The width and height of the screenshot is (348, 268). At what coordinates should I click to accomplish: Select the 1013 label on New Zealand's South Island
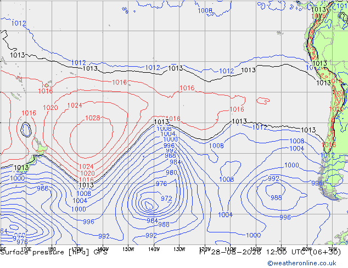click(x=21, y=168)
